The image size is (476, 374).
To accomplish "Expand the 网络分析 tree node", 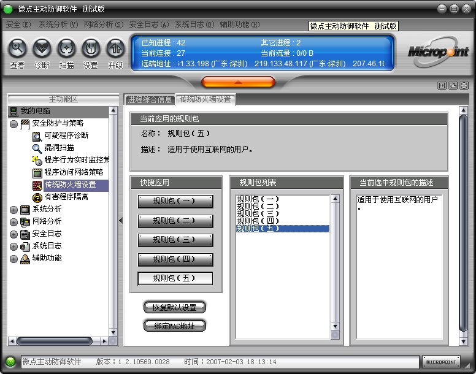I will tap(13, 222).
